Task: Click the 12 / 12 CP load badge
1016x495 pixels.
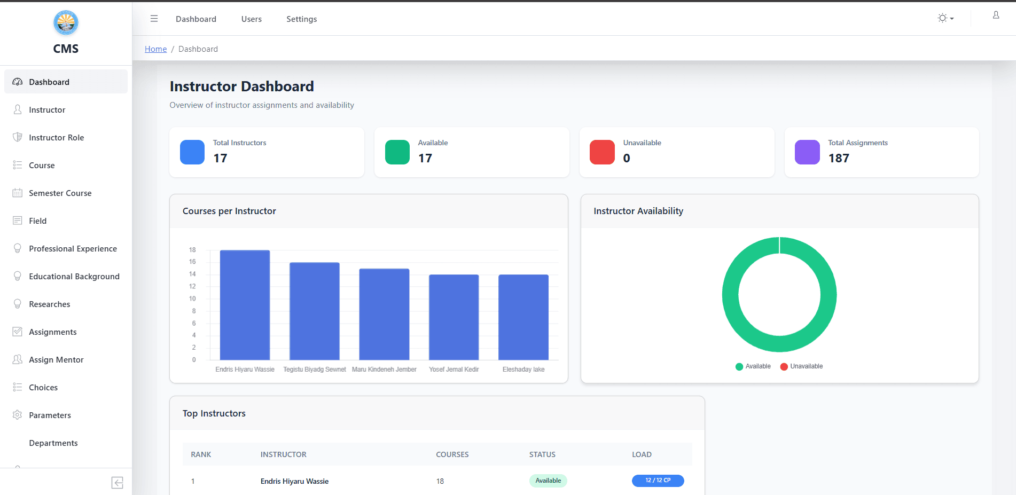Action: pos(658,481)
